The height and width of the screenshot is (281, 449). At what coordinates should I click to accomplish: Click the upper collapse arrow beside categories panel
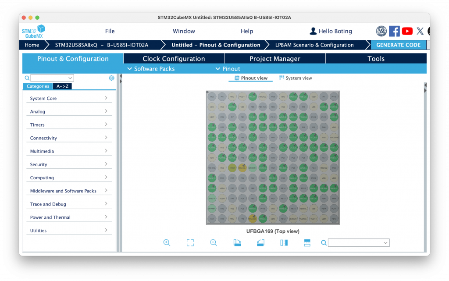(121, 76)
